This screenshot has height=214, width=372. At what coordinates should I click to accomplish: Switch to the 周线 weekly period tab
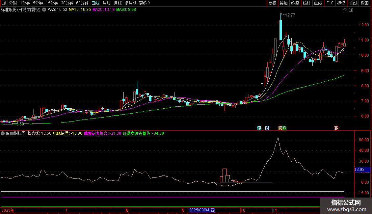[x=107, y=3]
